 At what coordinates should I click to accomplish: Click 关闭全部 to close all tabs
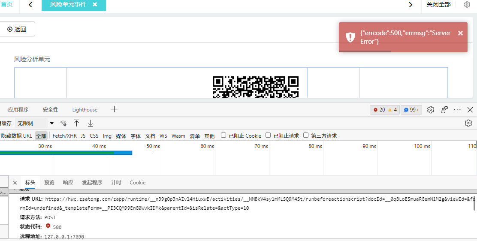coord(438,5)
